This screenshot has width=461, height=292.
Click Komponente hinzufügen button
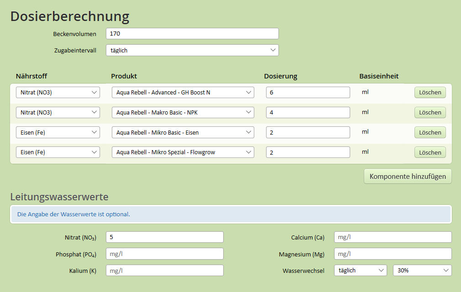click(x=407, y=177)
